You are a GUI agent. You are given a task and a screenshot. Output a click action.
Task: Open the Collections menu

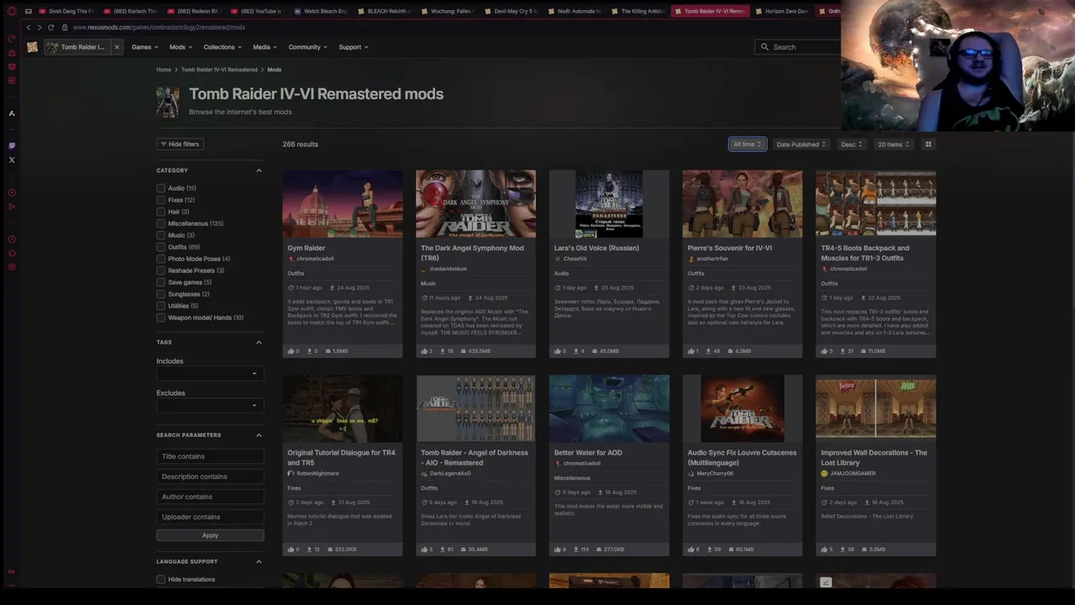[x=223, y=47]
